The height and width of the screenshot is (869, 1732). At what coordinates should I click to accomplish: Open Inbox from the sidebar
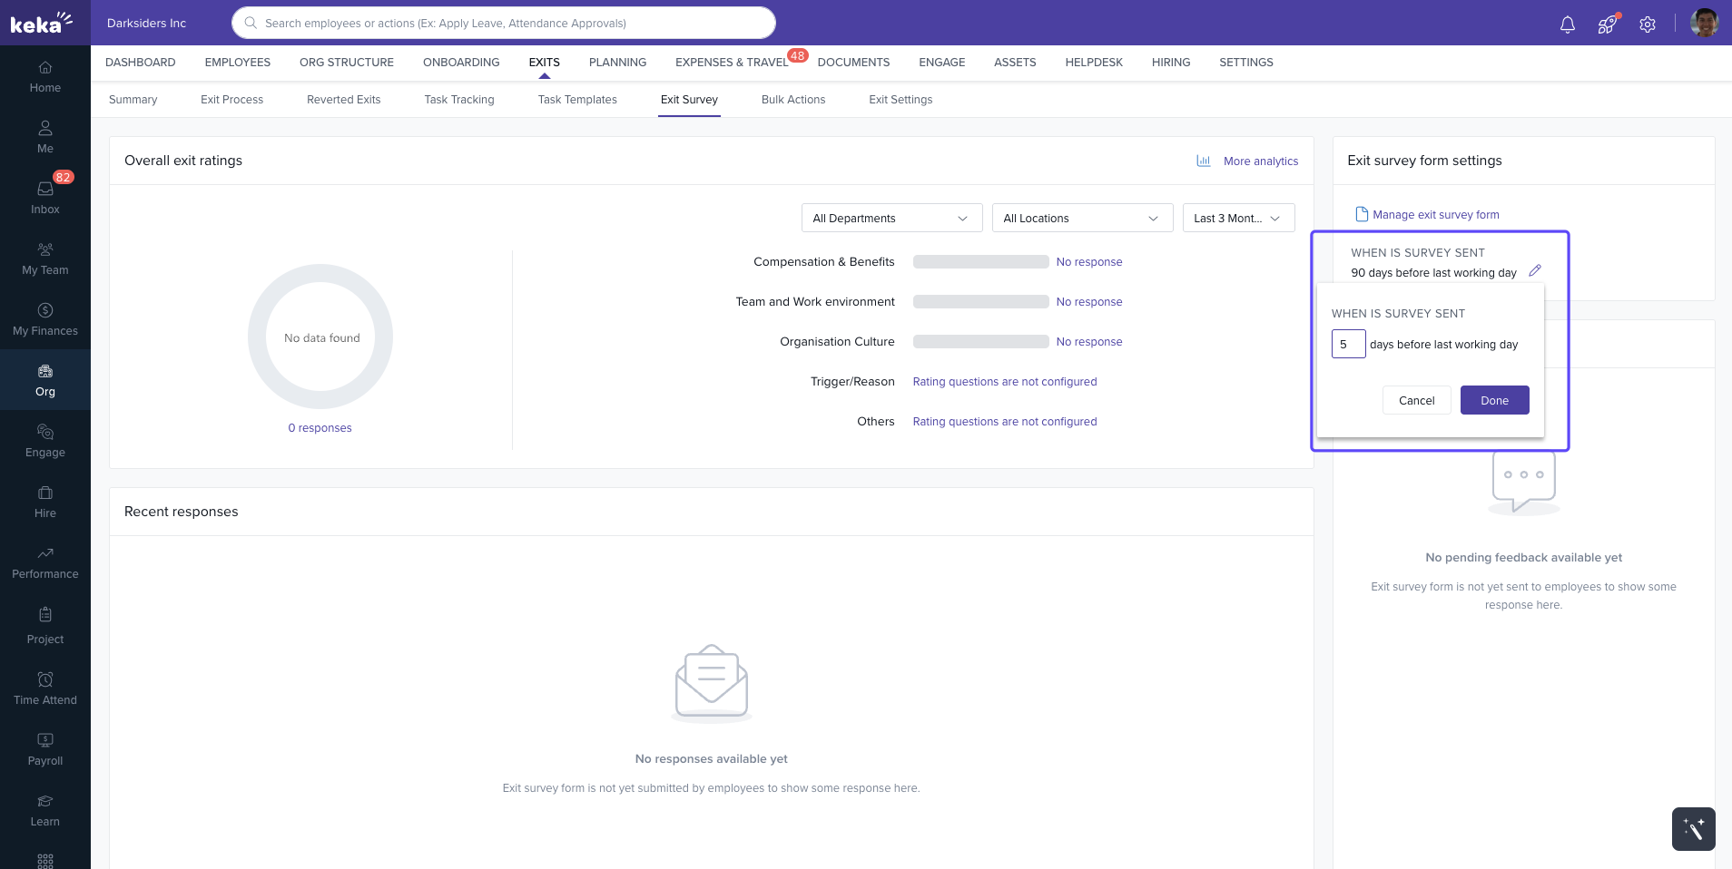(x=45, y=197)
